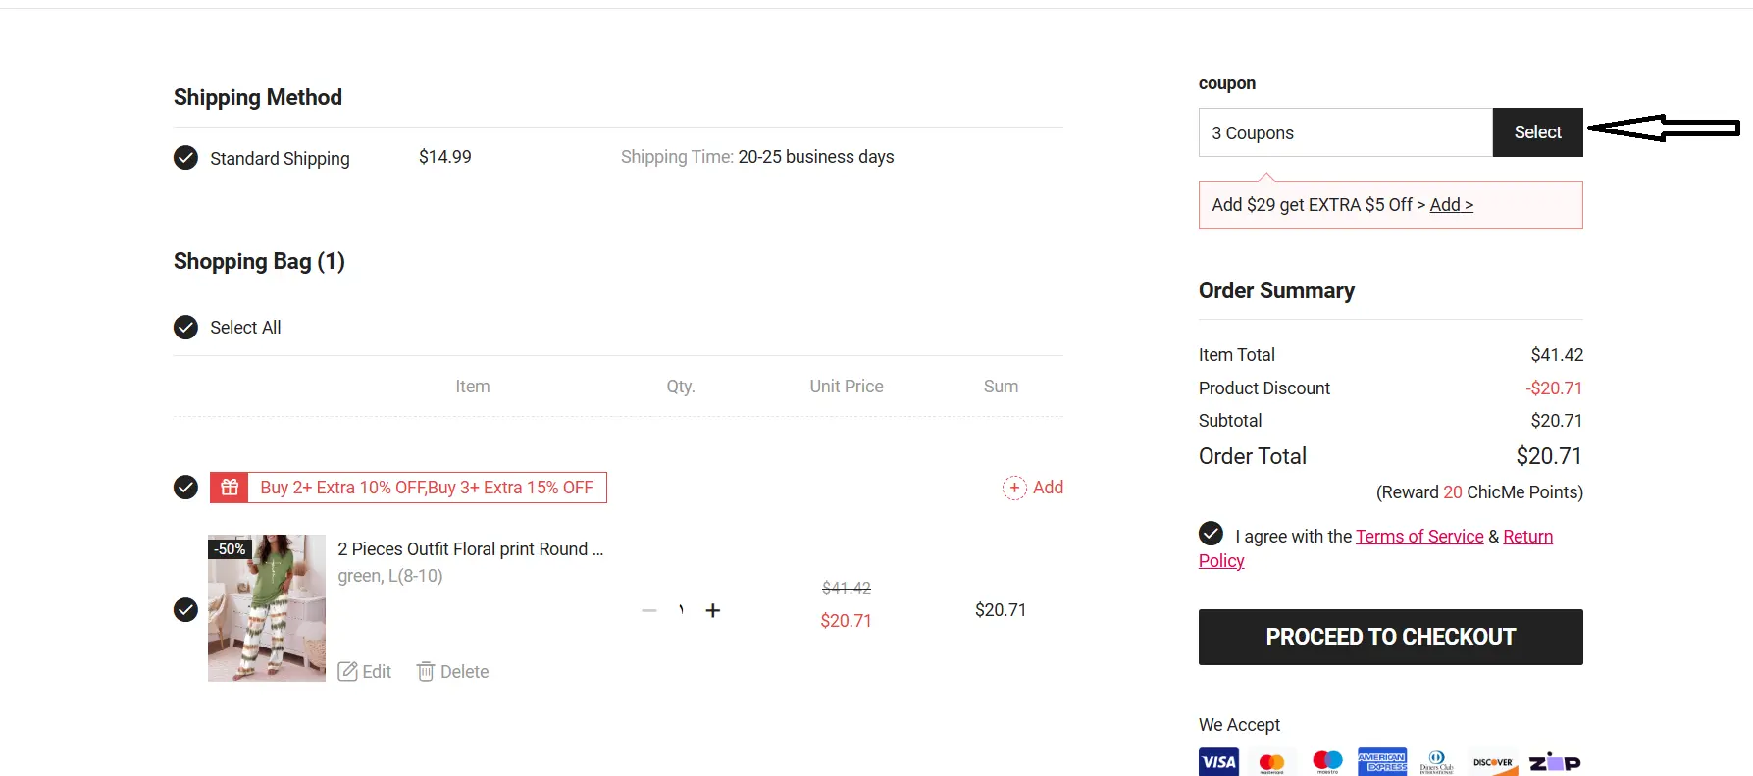Click PROCEED TO CHECKOUT button
This screenshot has height=776, width=1753.
pyautogui.click(x=1391, y=637)
